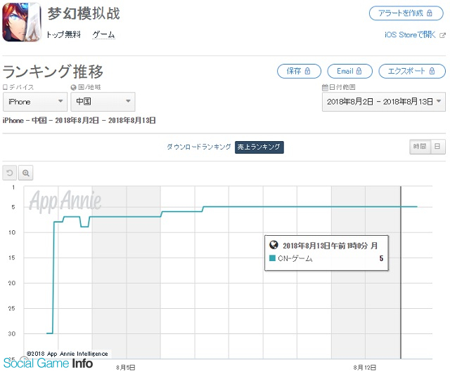
Task: Click the アラートを作成 button
Action: click(406, 13)
